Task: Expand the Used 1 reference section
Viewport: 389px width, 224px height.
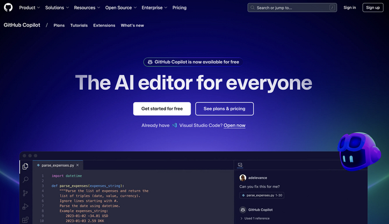Action: 255,218
